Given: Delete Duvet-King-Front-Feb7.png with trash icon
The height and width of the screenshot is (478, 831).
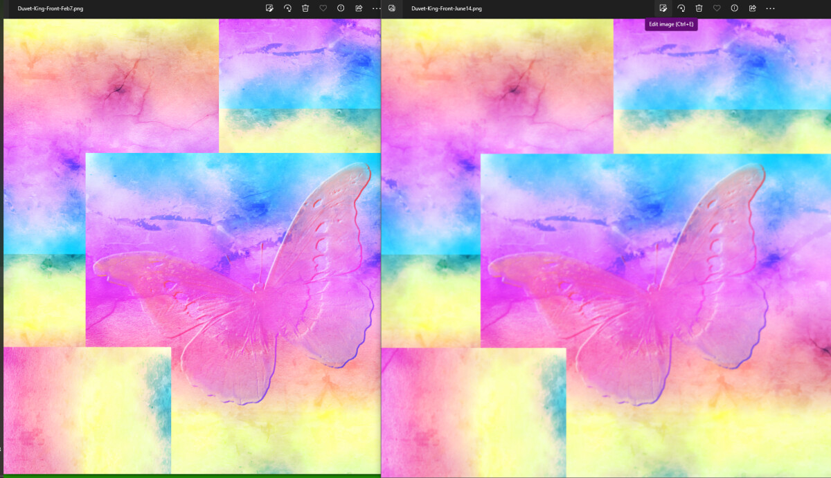Looking at the screenshot, I should coord(305,8).
